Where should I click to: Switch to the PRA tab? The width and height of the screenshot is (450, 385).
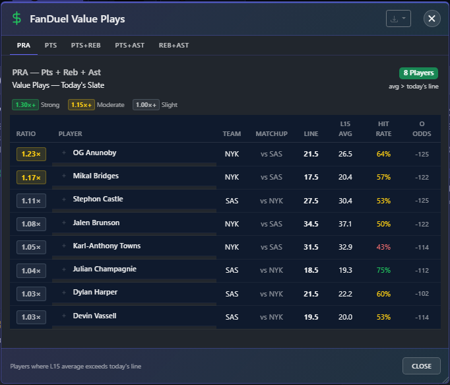(x=24, y=46)
